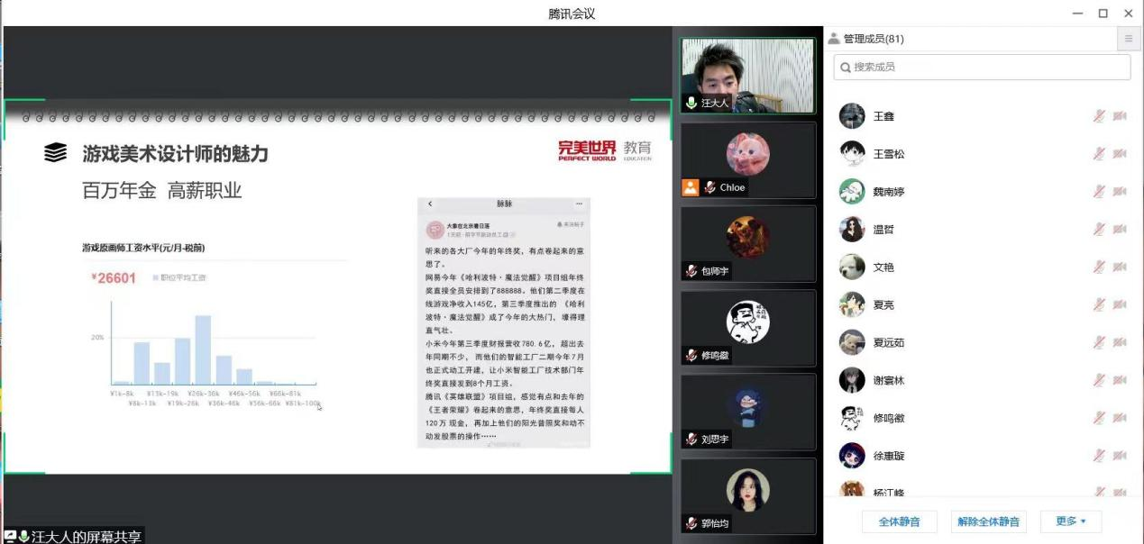Select member name 徐重璇

pos(889,456)
